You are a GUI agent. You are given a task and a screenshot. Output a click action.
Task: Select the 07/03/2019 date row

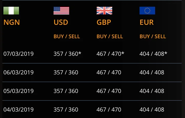tap(92, 54)
